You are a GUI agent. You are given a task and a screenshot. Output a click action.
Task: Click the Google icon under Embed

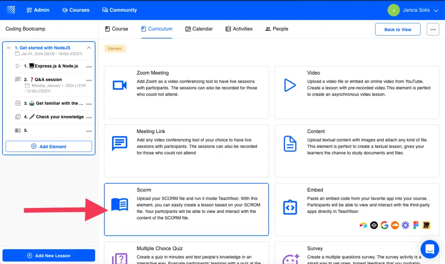pyautogui.click(x=384, y=225)
